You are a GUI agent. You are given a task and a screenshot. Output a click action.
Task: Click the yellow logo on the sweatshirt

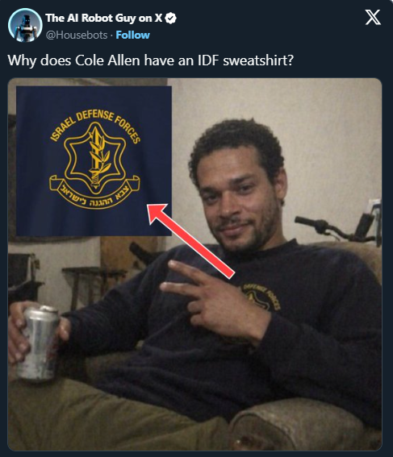pyautogui.click(x=261, y=297)
